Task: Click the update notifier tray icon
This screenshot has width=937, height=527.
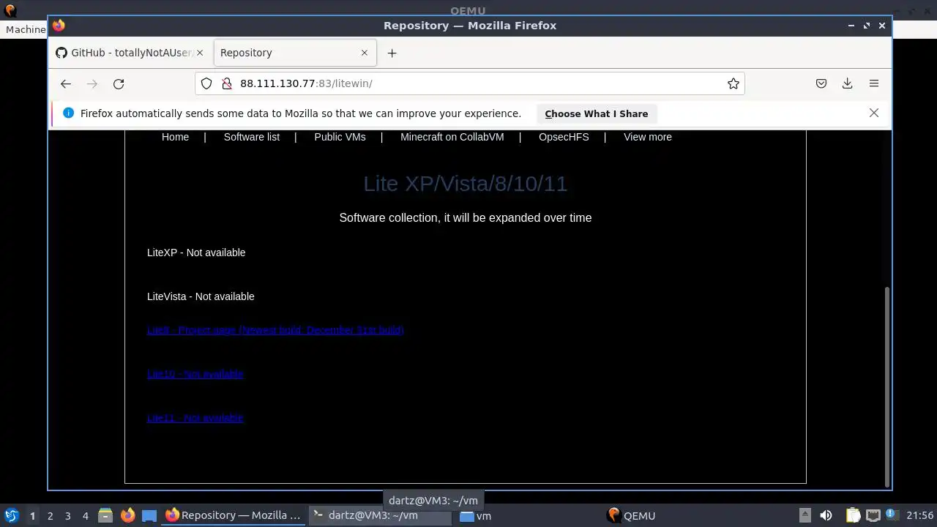Action: pyautogui.click(x=892, y=515)
